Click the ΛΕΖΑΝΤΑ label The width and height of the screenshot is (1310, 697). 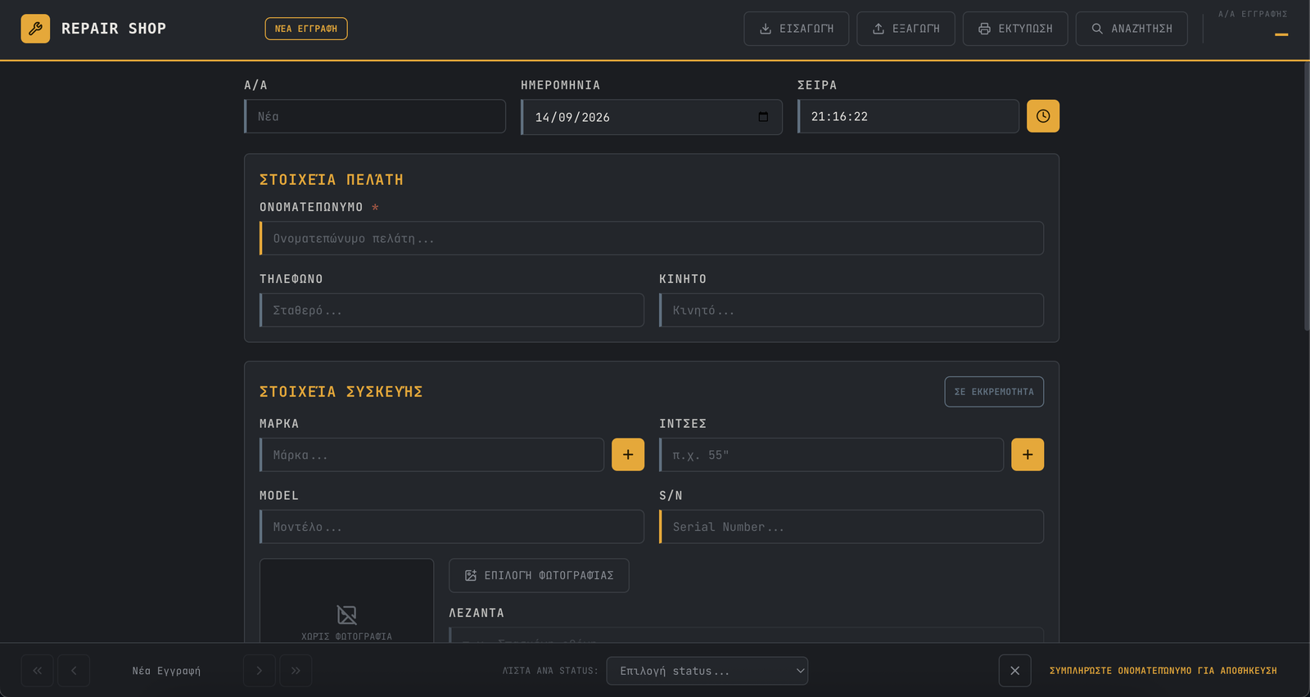coord(477,613)
